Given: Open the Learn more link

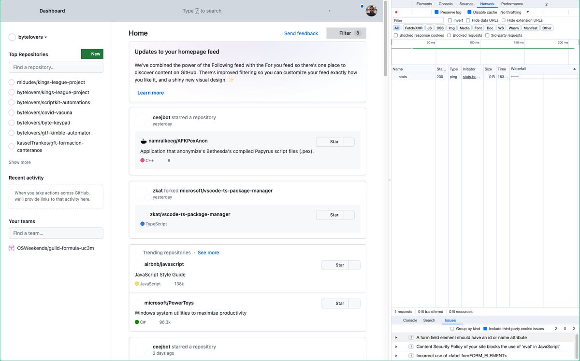Looking at the screenshot, I should coord(150,93).
